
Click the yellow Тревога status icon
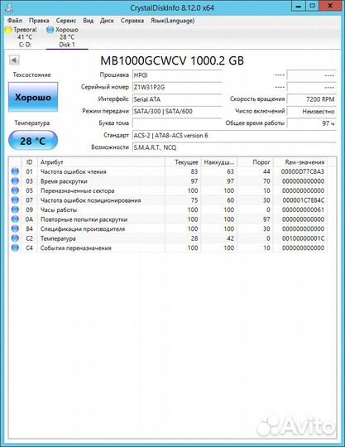click(x=8, y=30)
